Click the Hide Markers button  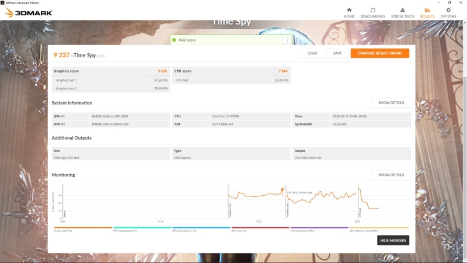point(393,240)
